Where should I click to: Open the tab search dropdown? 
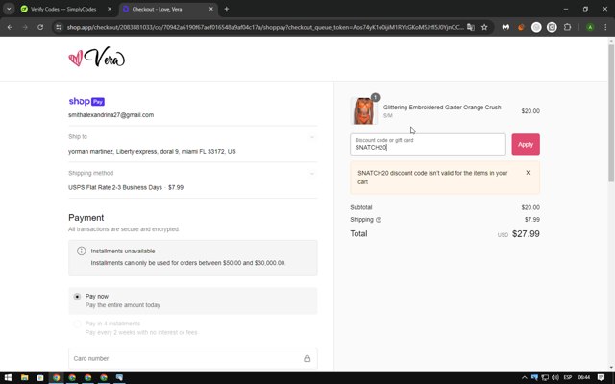(x=9, y=9)
